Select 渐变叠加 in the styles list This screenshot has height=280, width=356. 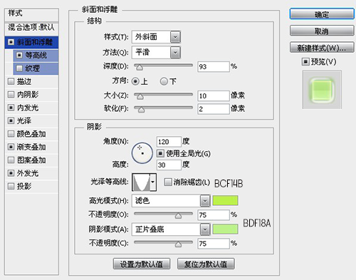pyautogui.click(x=31, y=147)
